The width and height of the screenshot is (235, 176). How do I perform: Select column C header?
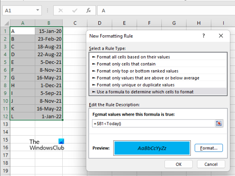[74, 23]
